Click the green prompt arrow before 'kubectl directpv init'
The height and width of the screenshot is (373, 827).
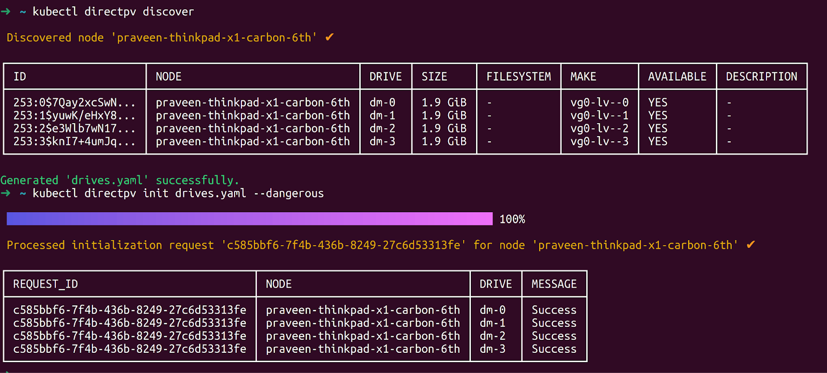pos(6,193)
